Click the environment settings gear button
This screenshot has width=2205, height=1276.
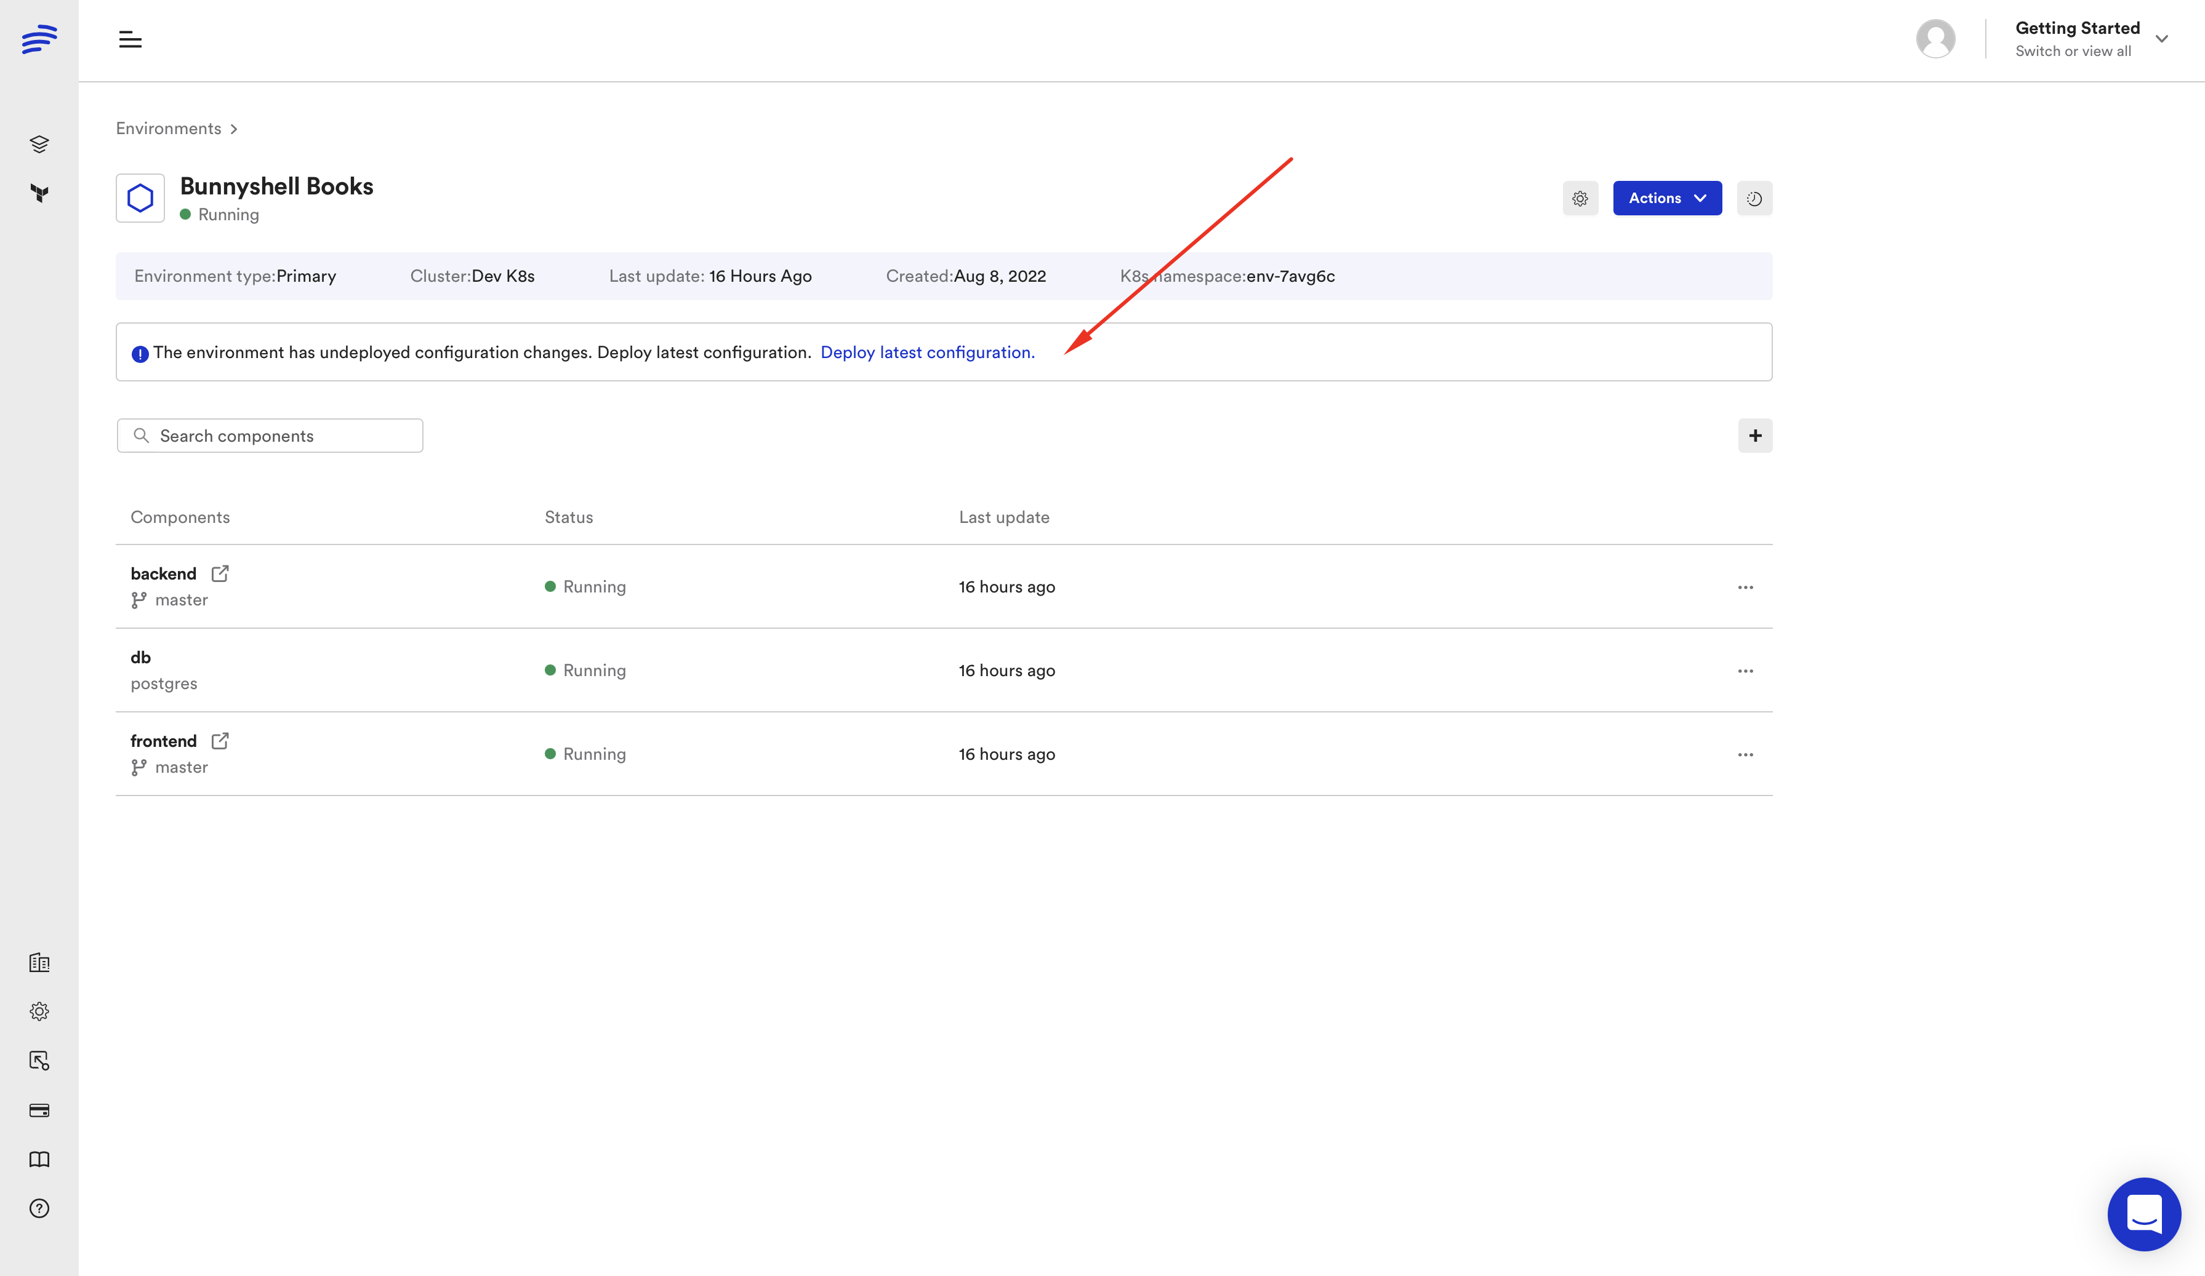pos(1580,199)
